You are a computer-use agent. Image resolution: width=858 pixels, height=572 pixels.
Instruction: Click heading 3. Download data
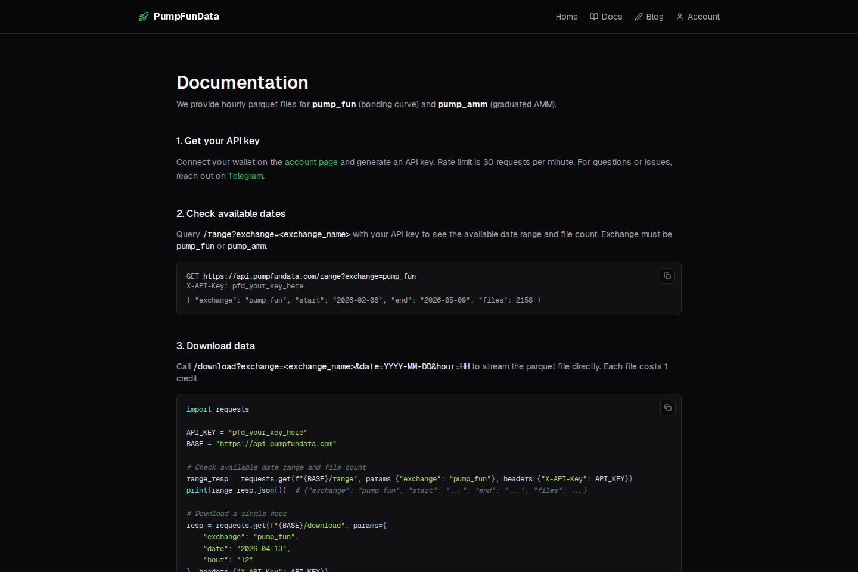[216, 346]
